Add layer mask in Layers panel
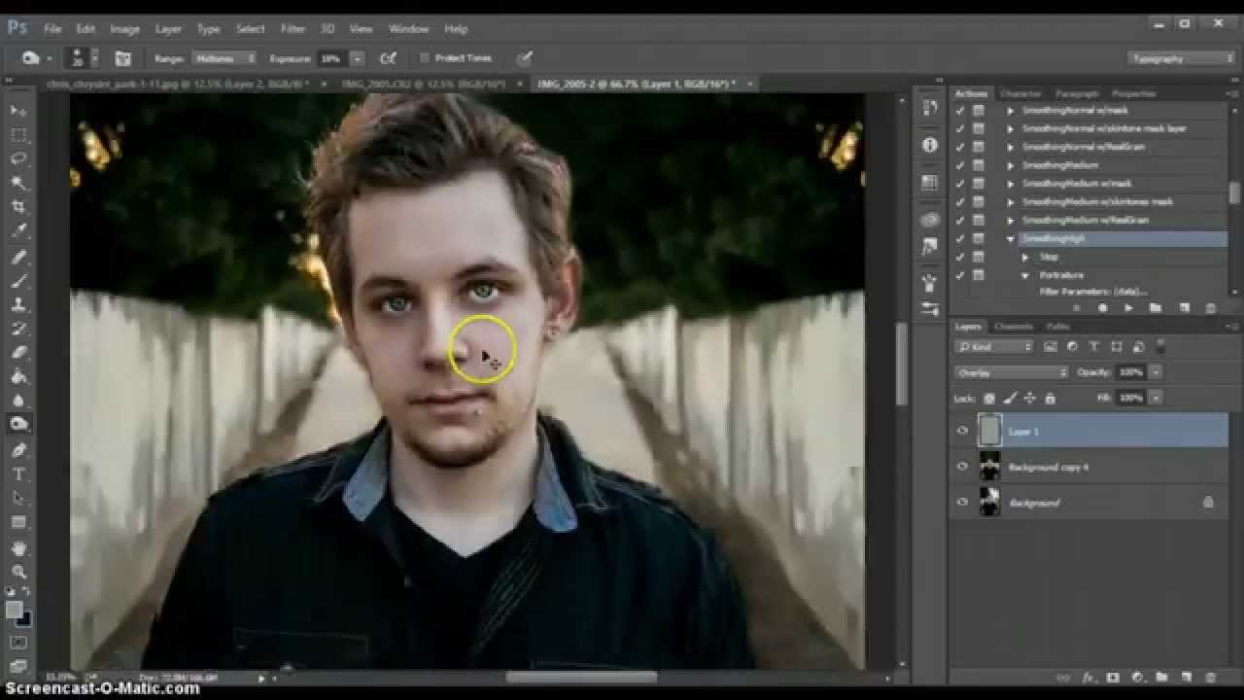This screenshot has height=700, width=1244. coord(1113,677)
